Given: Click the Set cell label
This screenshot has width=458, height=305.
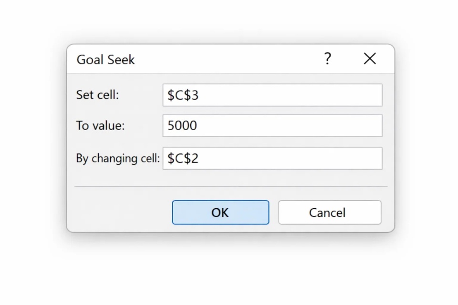Looking at the screenshot, I should pos(97,95).
